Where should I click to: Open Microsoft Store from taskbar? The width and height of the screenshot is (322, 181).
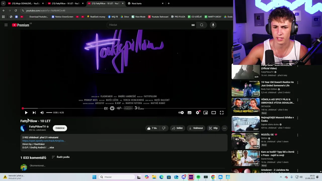169,177
